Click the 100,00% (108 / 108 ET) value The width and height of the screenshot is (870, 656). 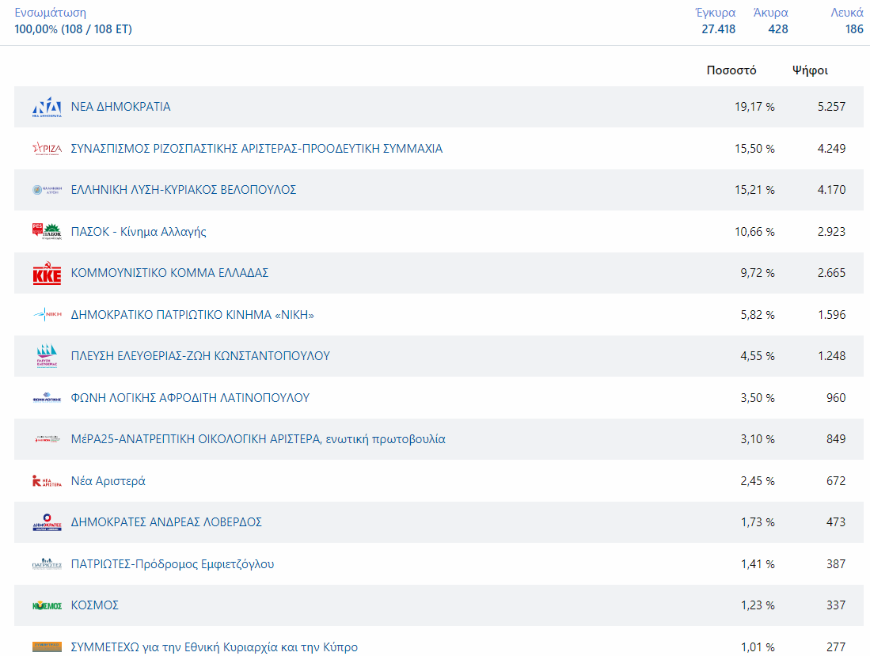[x=74, y=29]
